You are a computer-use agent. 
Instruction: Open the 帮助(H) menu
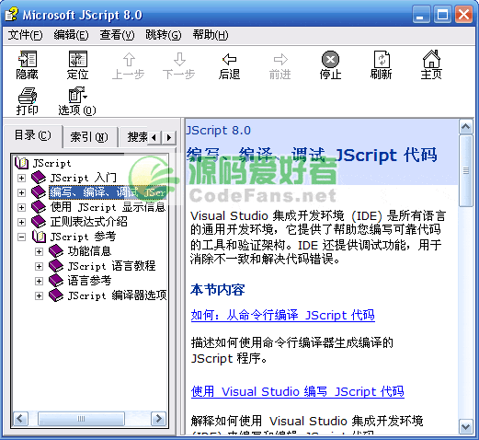coord(211,35)
